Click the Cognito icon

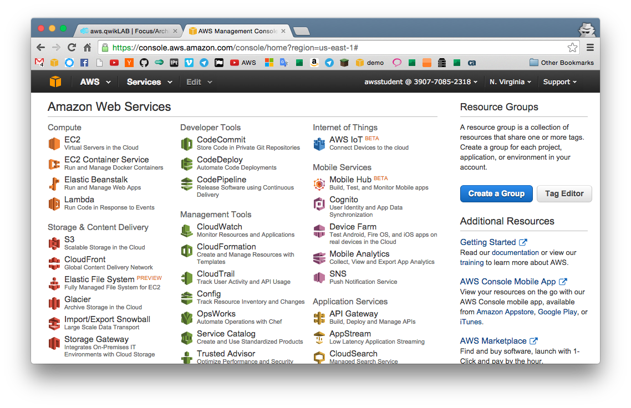319,203
